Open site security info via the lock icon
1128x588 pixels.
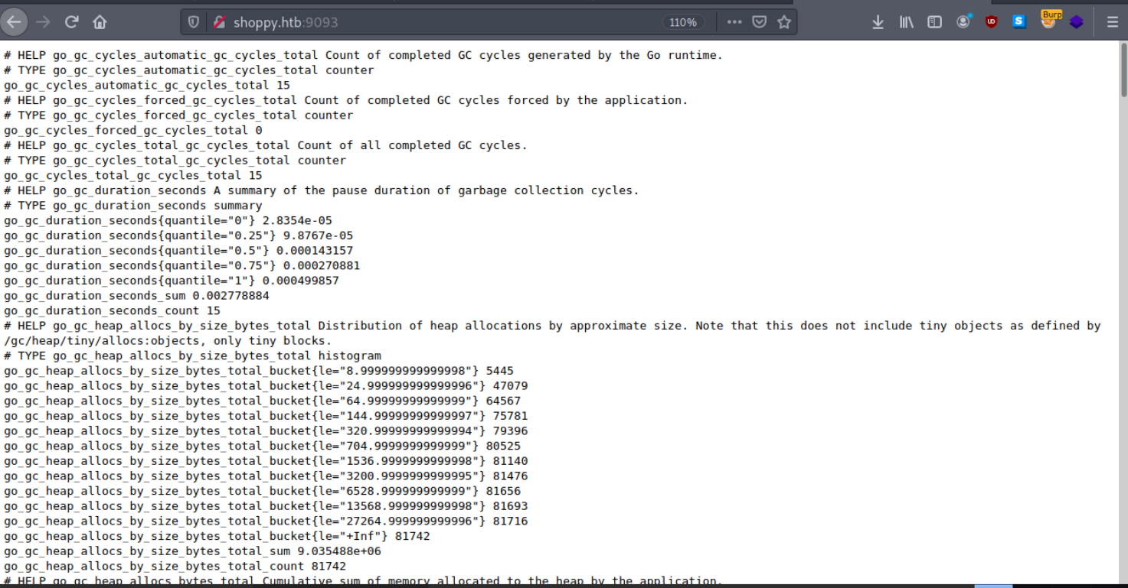(x=220, y=21)
